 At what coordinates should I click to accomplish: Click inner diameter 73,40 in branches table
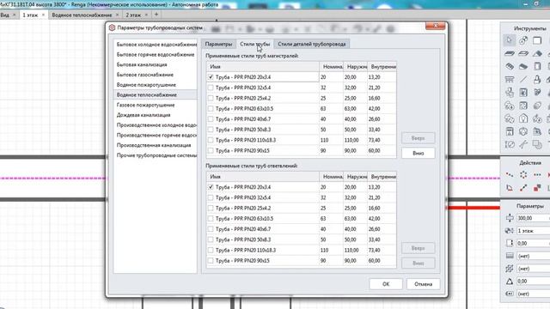(375, 250)
